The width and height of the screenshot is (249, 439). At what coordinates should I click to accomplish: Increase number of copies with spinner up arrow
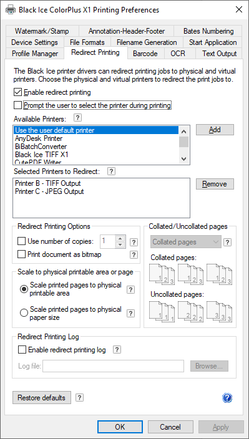pyautogui.click(x=120, y=239)
